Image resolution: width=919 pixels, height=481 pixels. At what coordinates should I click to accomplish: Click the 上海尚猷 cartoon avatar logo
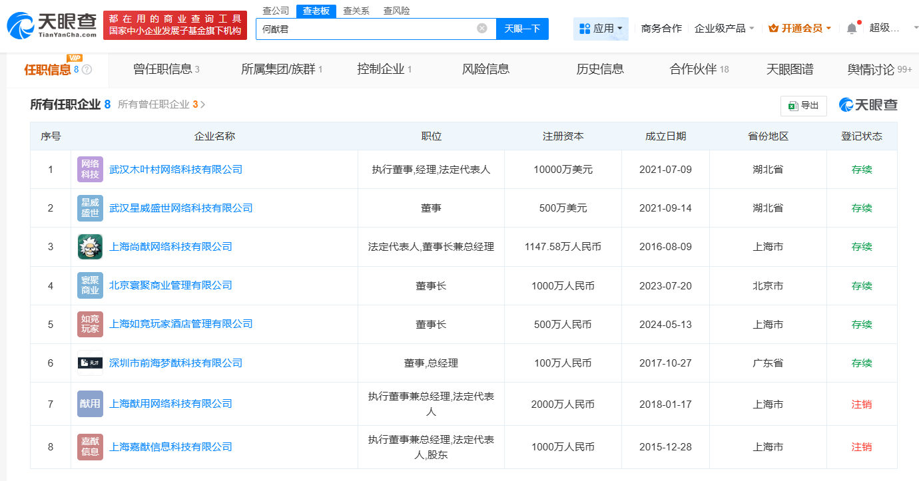tap(89, 246)
